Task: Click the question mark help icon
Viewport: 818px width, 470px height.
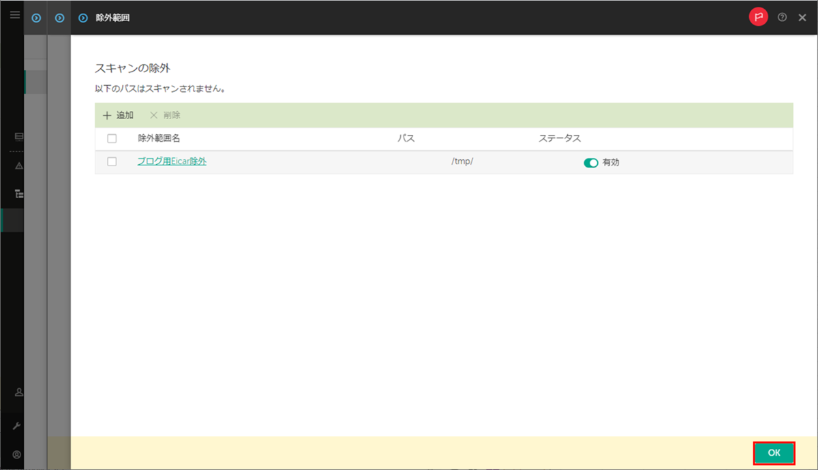Action: [x=782, y=17]
